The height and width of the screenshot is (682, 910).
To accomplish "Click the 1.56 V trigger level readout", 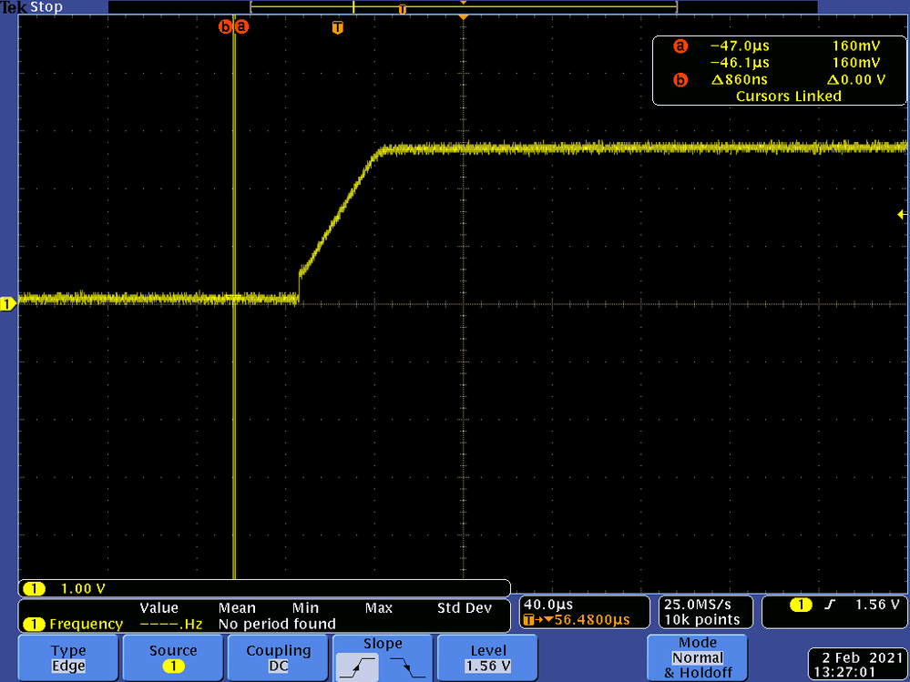I will [x=877, y=605].
